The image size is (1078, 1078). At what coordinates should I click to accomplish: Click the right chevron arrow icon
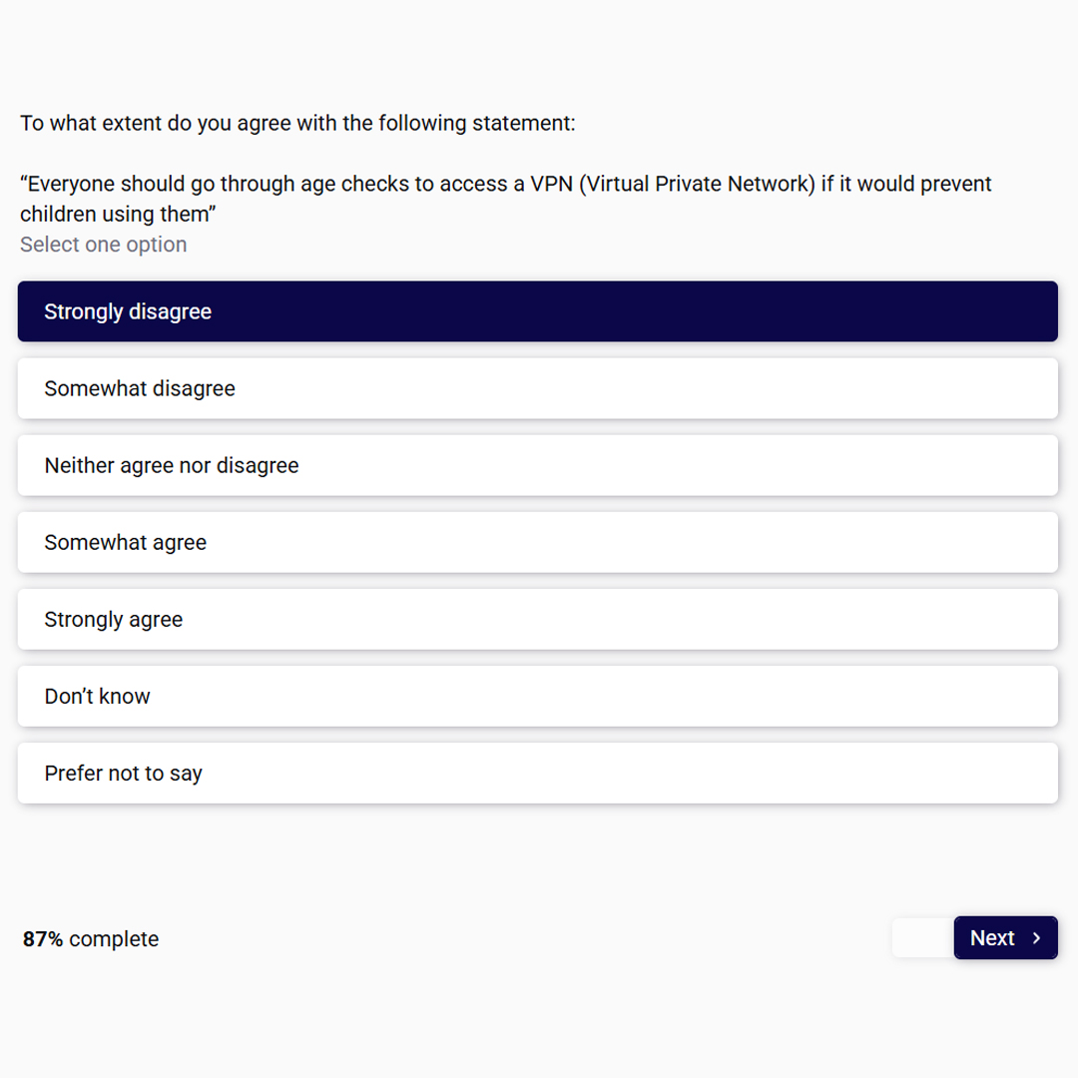pyautogui.click(x=1036, y=937)
